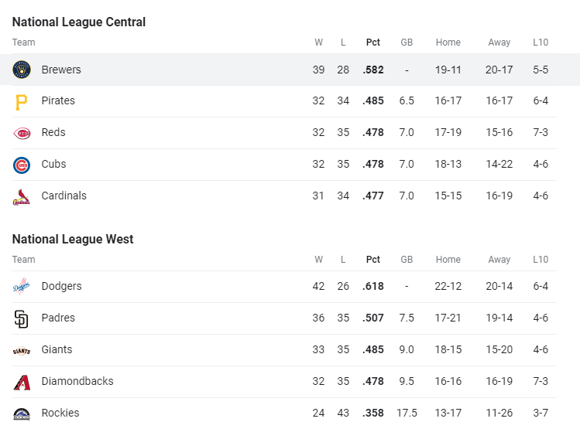Click the Pct header in NL West

[x=372, y=260]
